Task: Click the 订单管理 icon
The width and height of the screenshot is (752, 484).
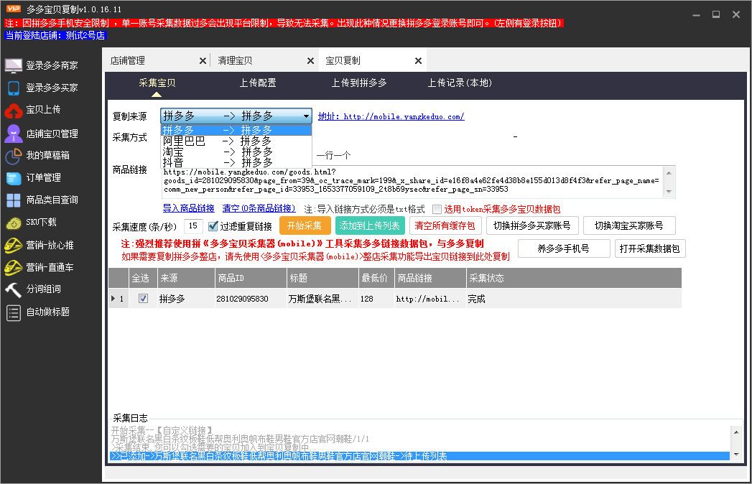Action: (x=14, y=178)
